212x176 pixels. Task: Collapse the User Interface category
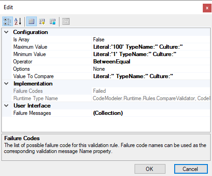click(x=6, y=106)
